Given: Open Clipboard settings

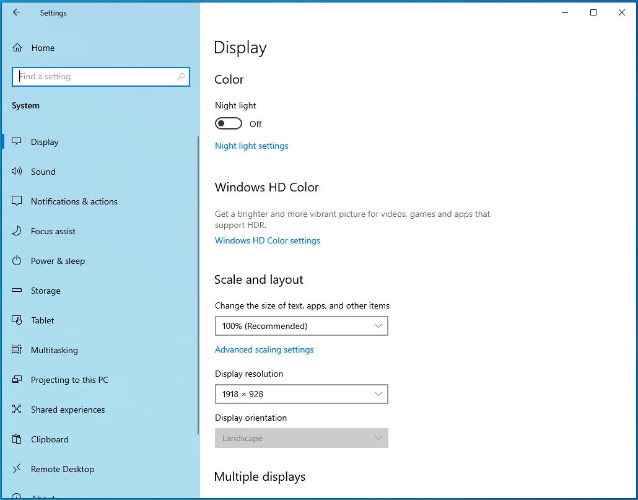Looking at the screenshot, I should (100, 439).
